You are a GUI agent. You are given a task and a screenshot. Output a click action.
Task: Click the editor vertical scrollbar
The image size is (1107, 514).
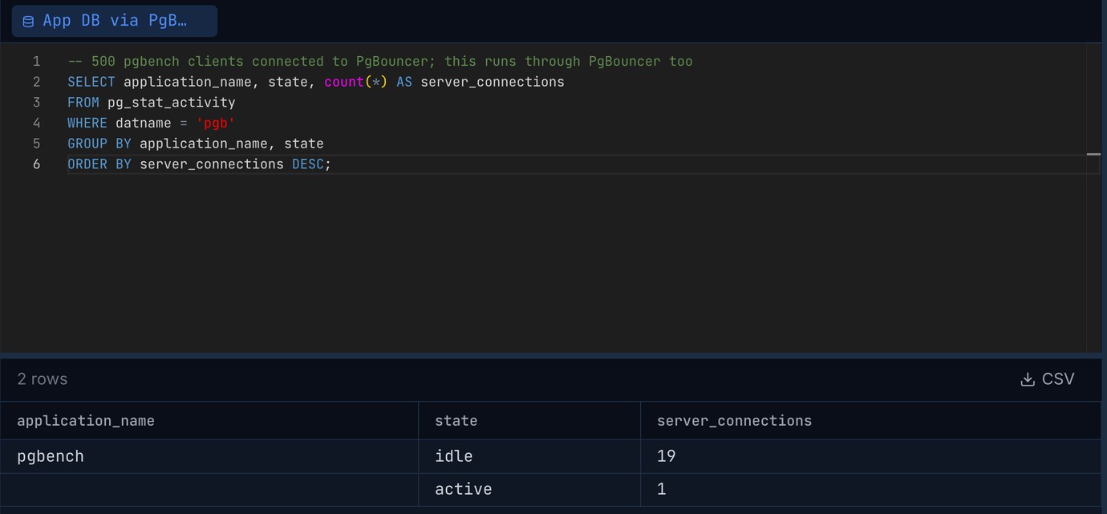(1094, 197)
